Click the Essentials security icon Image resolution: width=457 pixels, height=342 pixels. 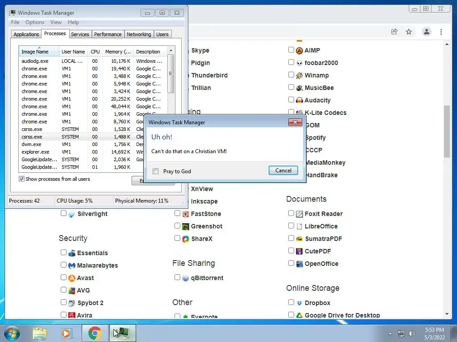(72, 253)
